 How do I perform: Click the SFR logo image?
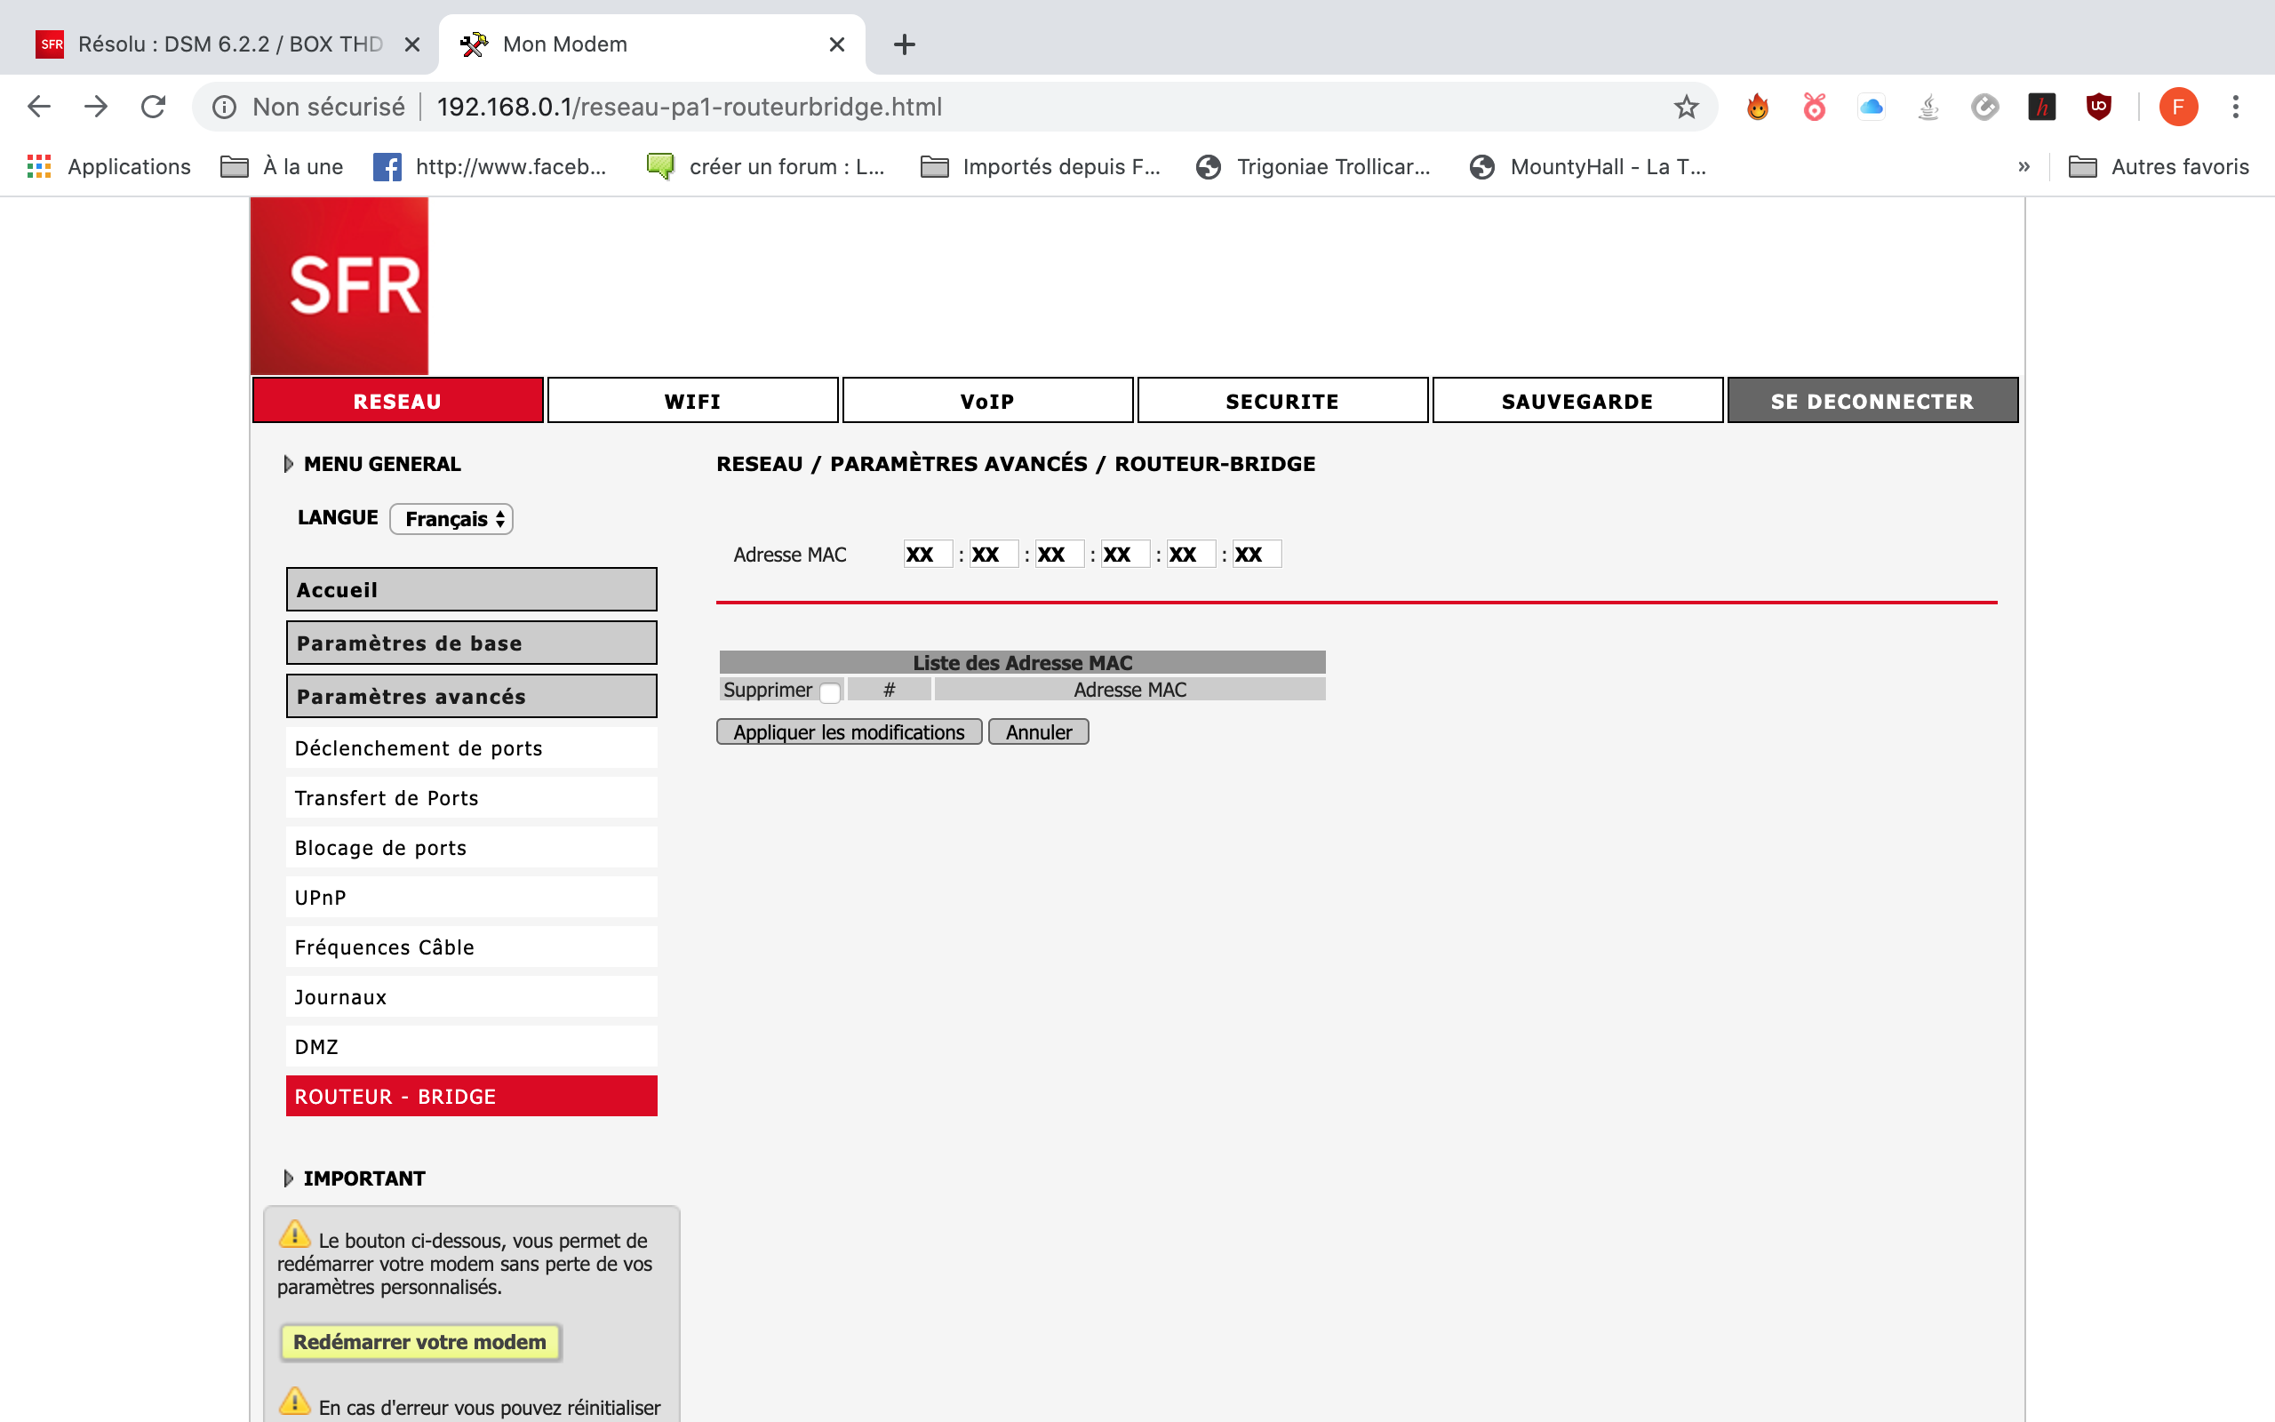click(339, 286)
